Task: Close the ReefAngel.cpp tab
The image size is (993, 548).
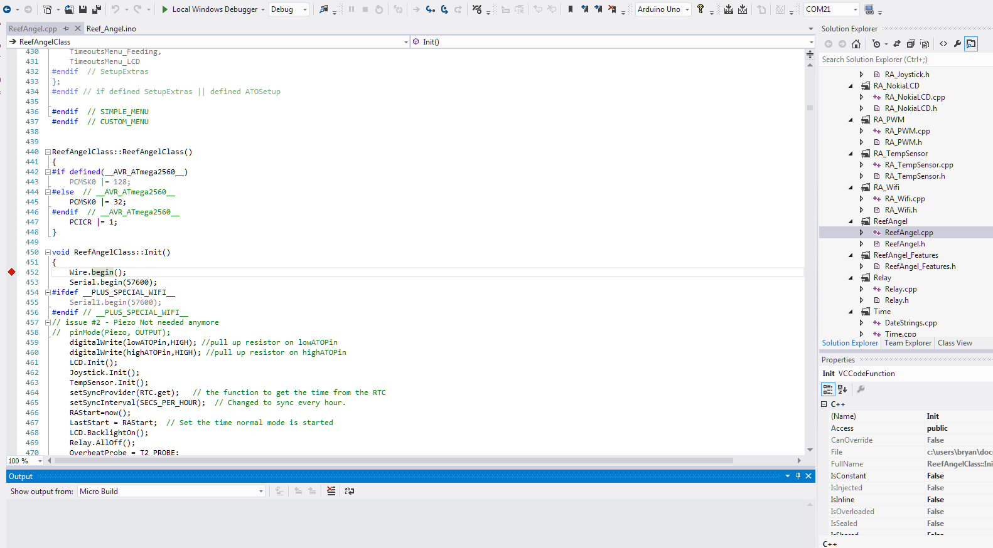Action: pyautogui.click(x=78, y=28)
